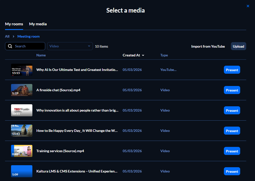Open thumbnail of A fireside chat video

[22, 90]
